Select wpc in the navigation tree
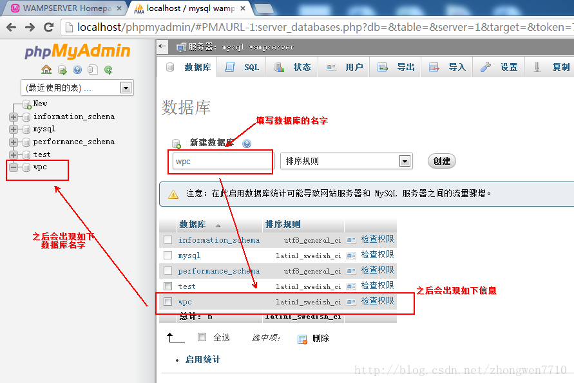Image resolution: width=574 pixels, height=383 pixels. click(40, 167)
